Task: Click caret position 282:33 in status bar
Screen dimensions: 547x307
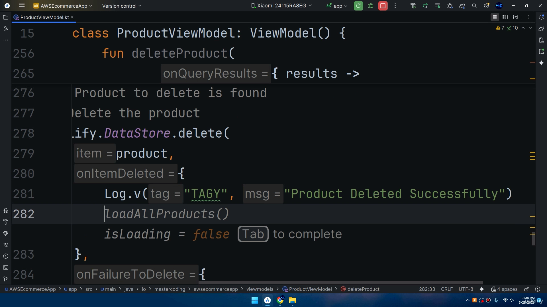Action: [x=427, y=289]
